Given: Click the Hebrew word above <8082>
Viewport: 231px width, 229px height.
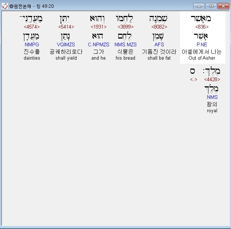Looking at the screenshot, I should click(159, 19).
